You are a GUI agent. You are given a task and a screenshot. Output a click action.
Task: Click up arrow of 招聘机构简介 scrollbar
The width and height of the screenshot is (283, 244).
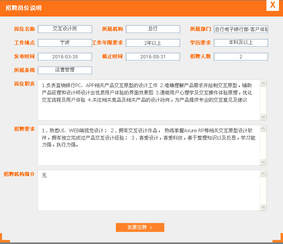(263, 174)
